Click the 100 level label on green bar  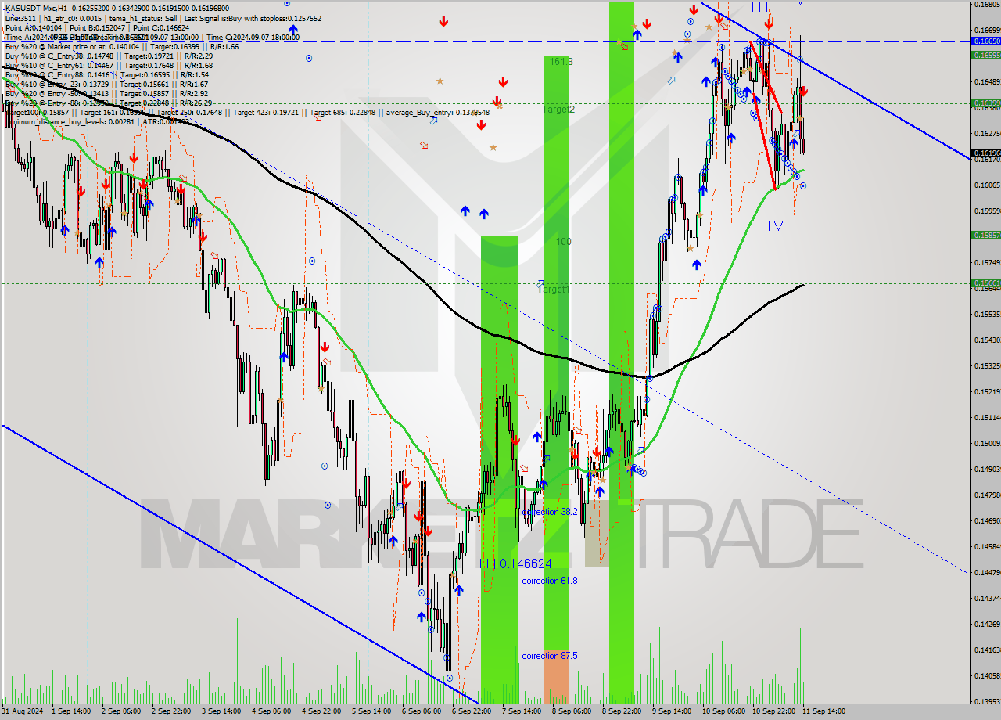[x=564, y=242]
